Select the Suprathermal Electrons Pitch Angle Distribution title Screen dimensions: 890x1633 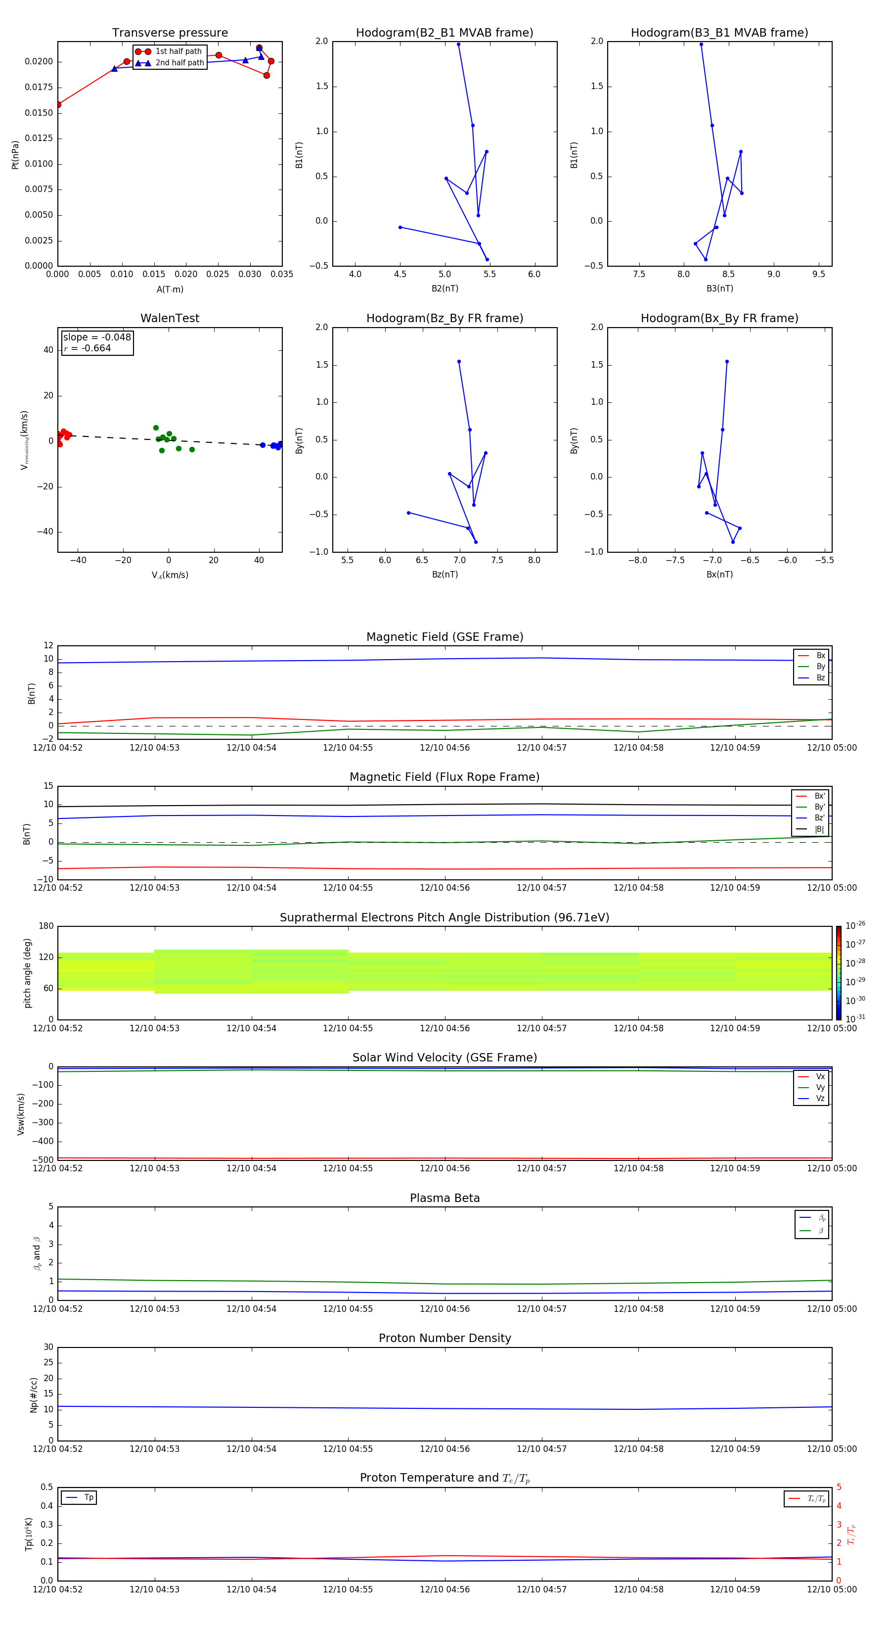(445, 918)
